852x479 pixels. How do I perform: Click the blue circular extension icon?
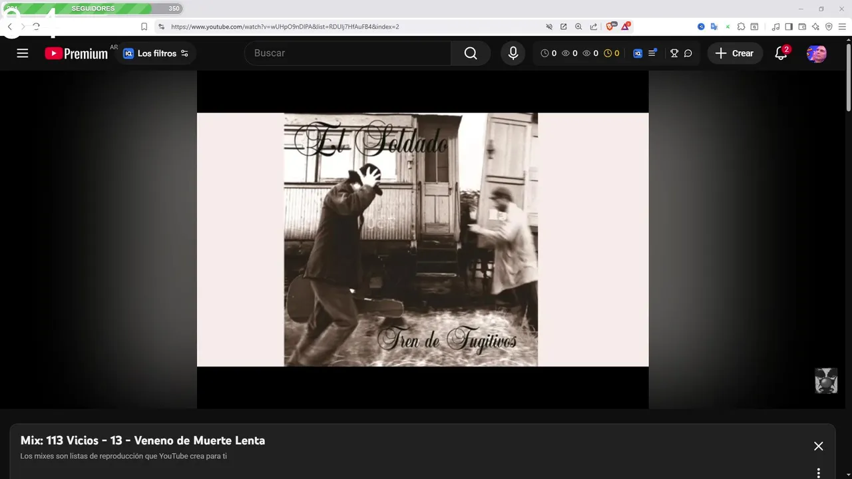coord(701,27)
